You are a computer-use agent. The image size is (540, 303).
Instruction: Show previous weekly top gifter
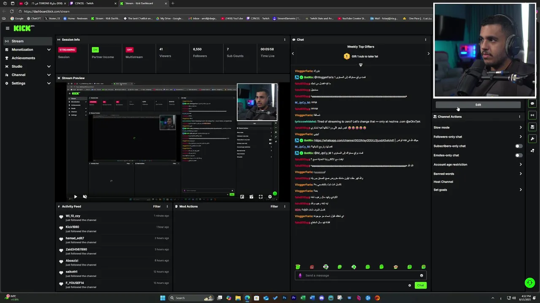(293, 53)
